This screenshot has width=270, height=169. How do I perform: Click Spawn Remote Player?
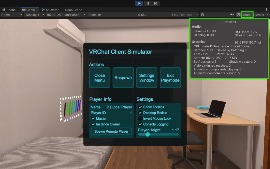coord(111,131)
